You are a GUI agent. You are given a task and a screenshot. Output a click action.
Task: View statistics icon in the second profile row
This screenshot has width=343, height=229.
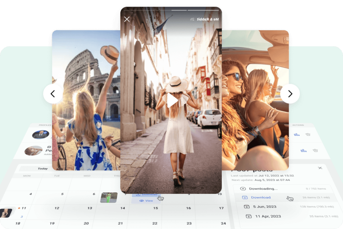[x=303, y=151]
